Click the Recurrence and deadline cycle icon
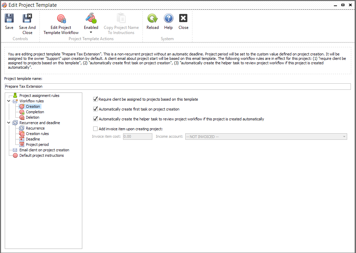This screenshot has height=253, width=356. tap(15, 123)
